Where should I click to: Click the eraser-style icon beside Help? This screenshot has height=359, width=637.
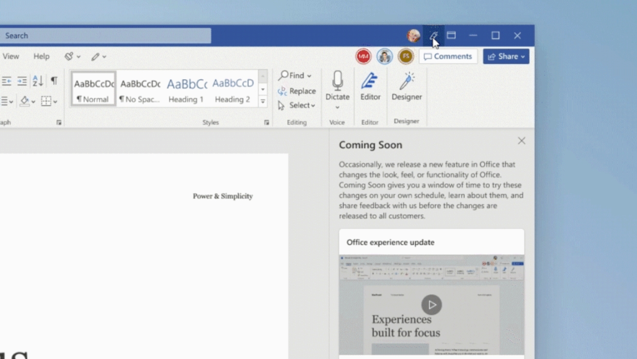(69, 56)
